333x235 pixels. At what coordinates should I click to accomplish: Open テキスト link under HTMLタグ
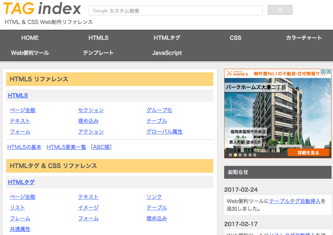[88, 197]
